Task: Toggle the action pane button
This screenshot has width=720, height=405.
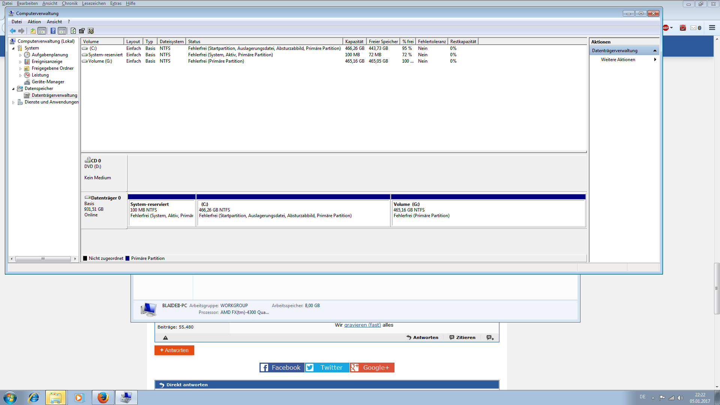Action: click(x=62, y=31)
